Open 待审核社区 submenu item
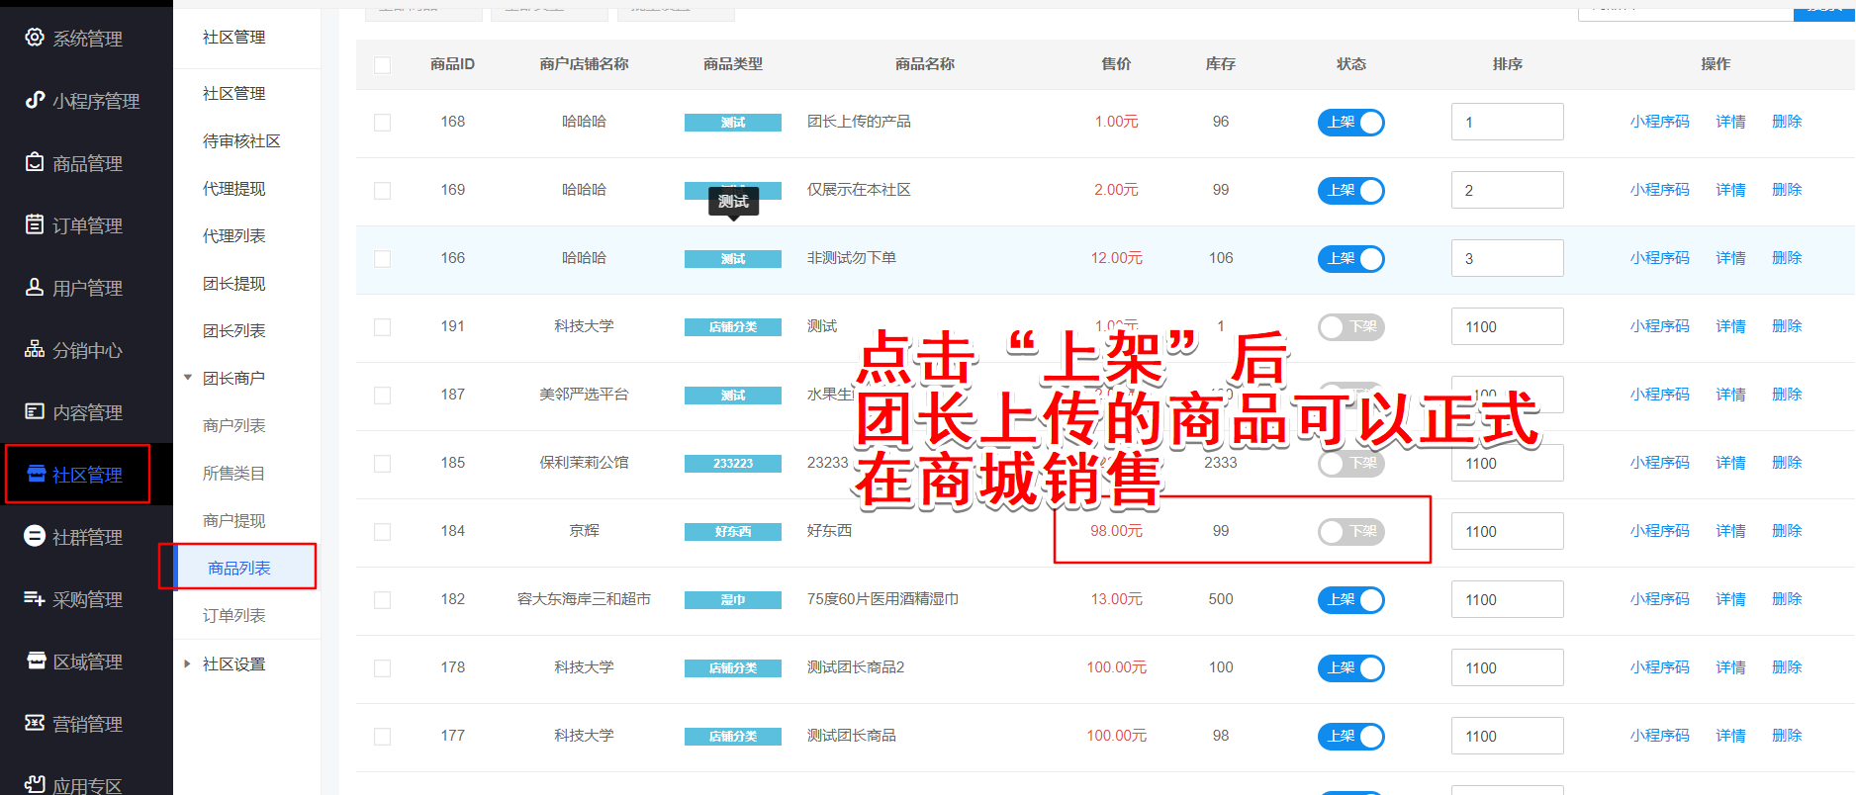This screenshot has width=1856, height=795. (x=241, y=140)
